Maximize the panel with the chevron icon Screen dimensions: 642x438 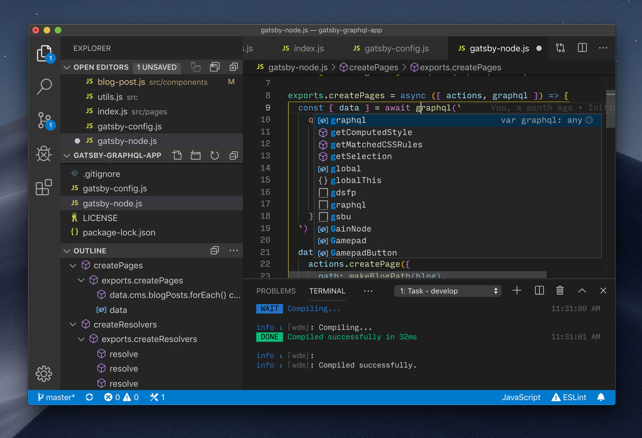click(582, 290)
